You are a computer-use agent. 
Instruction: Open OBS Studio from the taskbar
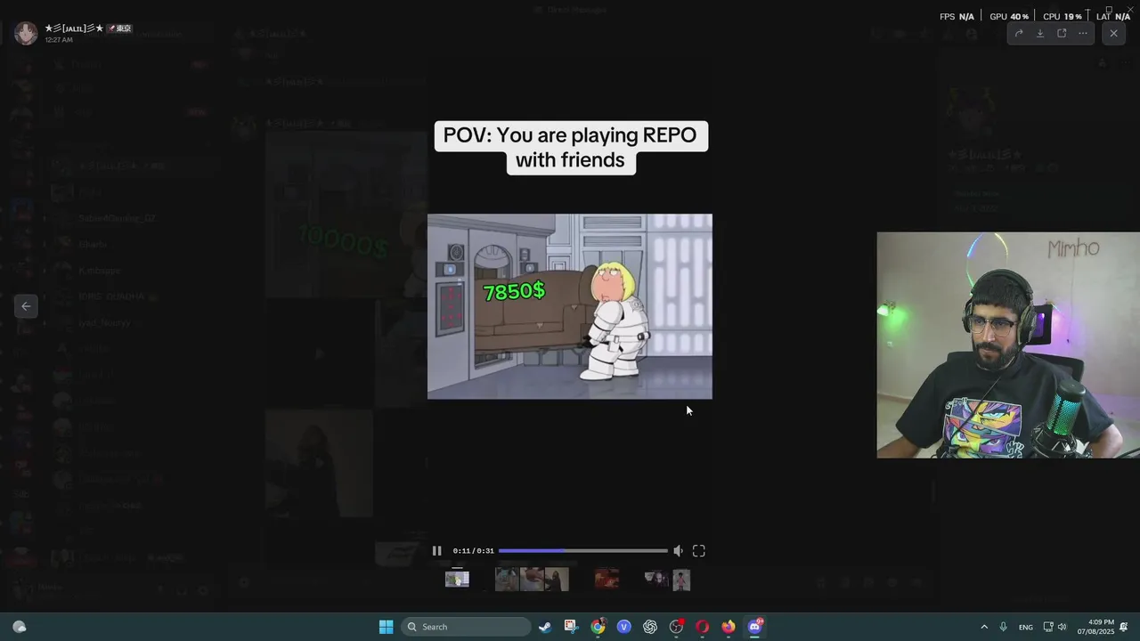point(676,627)
